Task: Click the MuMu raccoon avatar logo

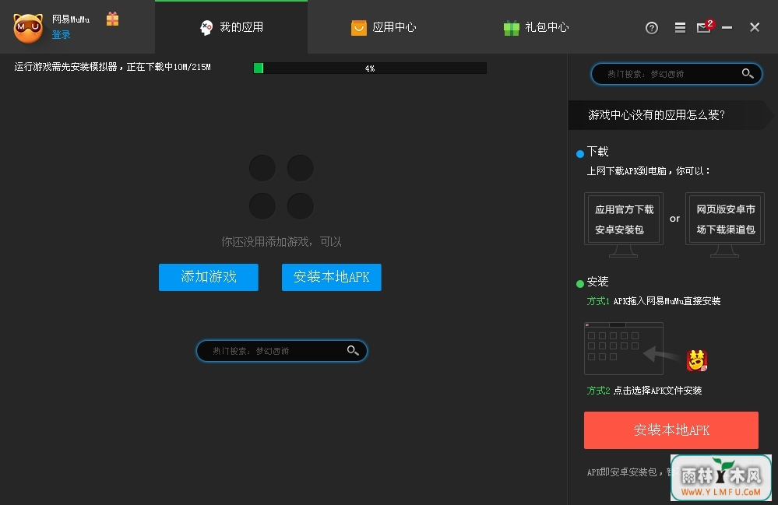Action: pyautogui.click(x=28, y=28)
